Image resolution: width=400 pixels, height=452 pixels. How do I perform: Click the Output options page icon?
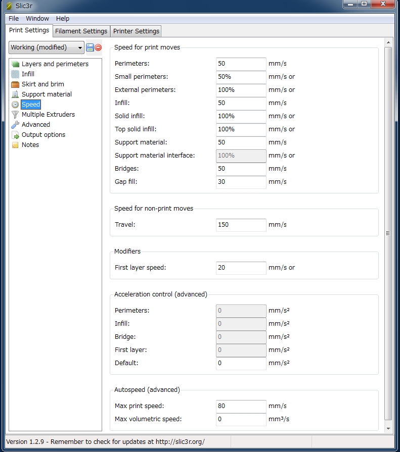(15, 135)
